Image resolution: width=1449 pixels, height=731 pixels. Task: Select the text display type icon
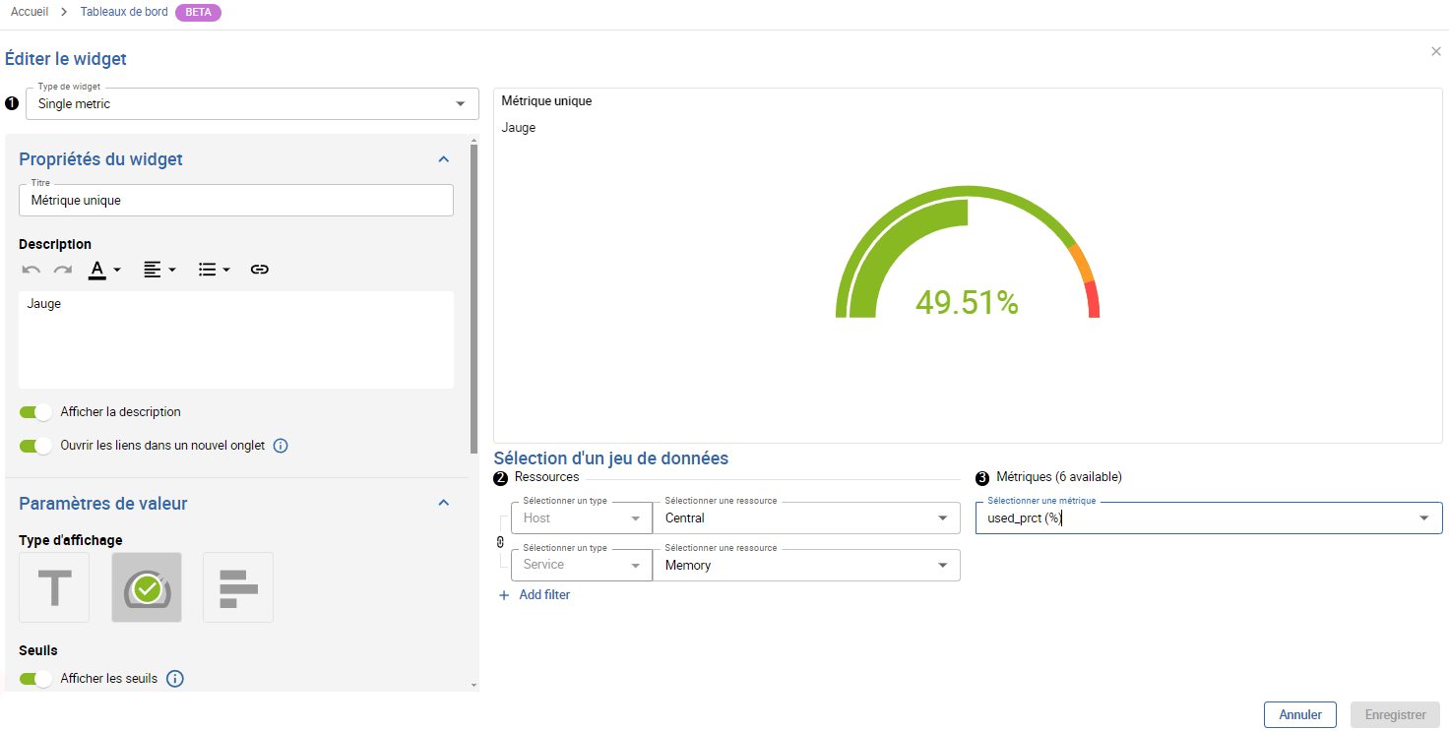coord(54,587)
